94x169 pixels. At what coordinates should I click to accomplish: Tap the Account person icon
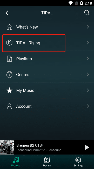[9, 106]
